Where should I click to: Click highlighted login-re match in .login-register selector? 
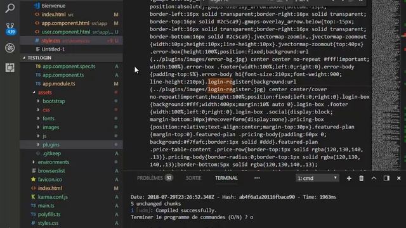[x=220, y=82]
